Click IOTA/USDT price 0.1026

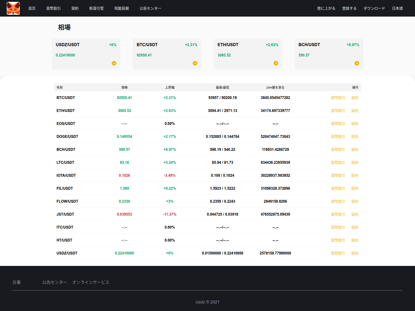tap(125, 175)
